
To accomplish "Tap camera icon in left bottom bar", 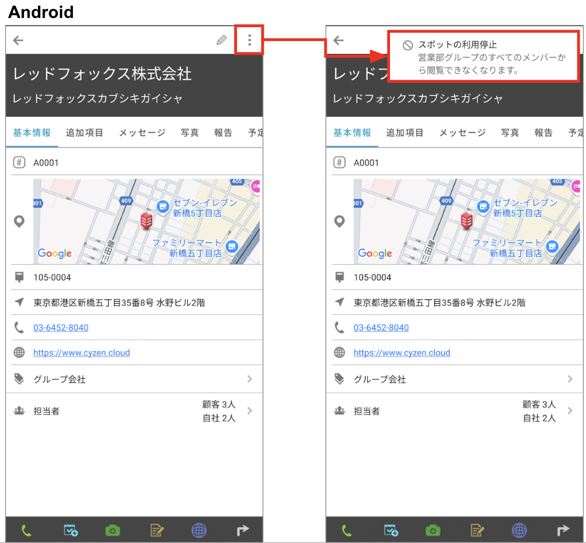I will 112,530.
